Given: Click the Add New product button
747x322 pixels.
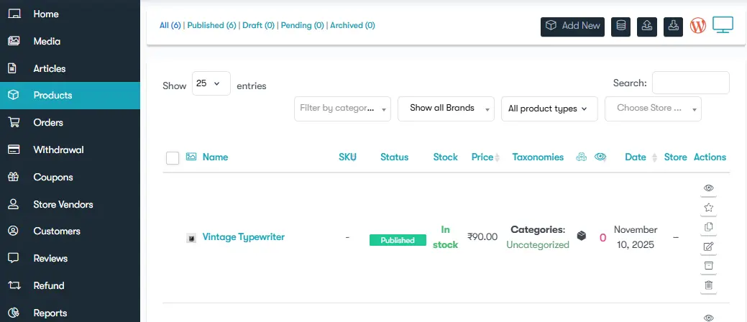Looking at the screenshot, I should (573, 26).
